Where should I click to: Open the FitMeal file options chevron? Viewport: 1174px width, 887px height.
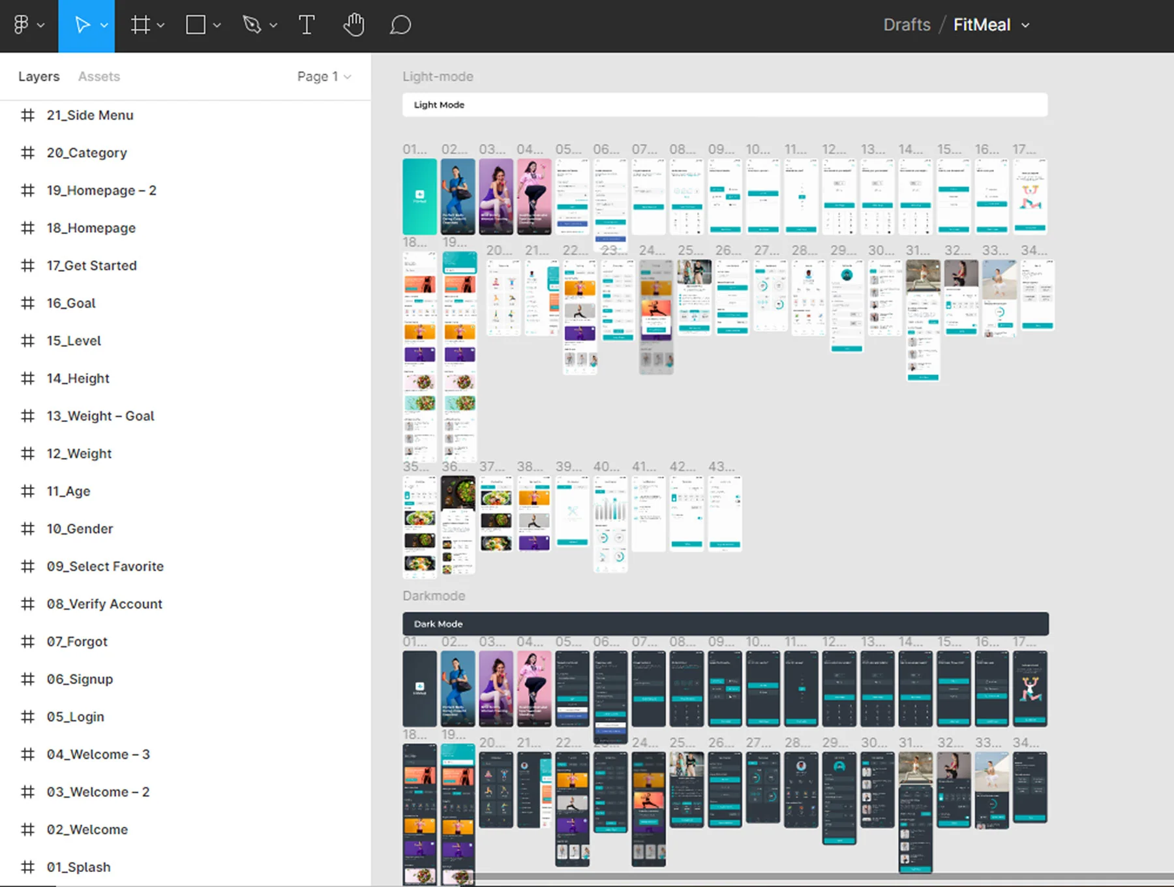click(1025, 25)
